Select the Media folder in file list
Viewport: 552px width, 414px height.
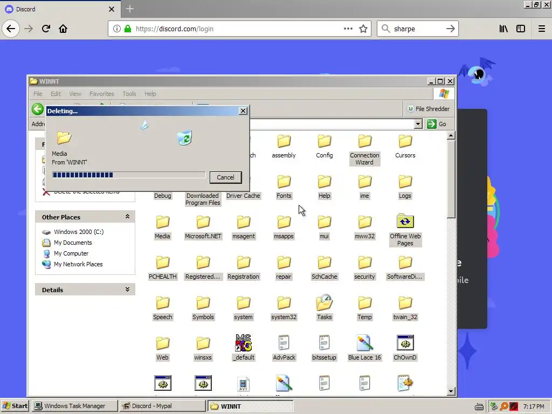tap(162, 227)
